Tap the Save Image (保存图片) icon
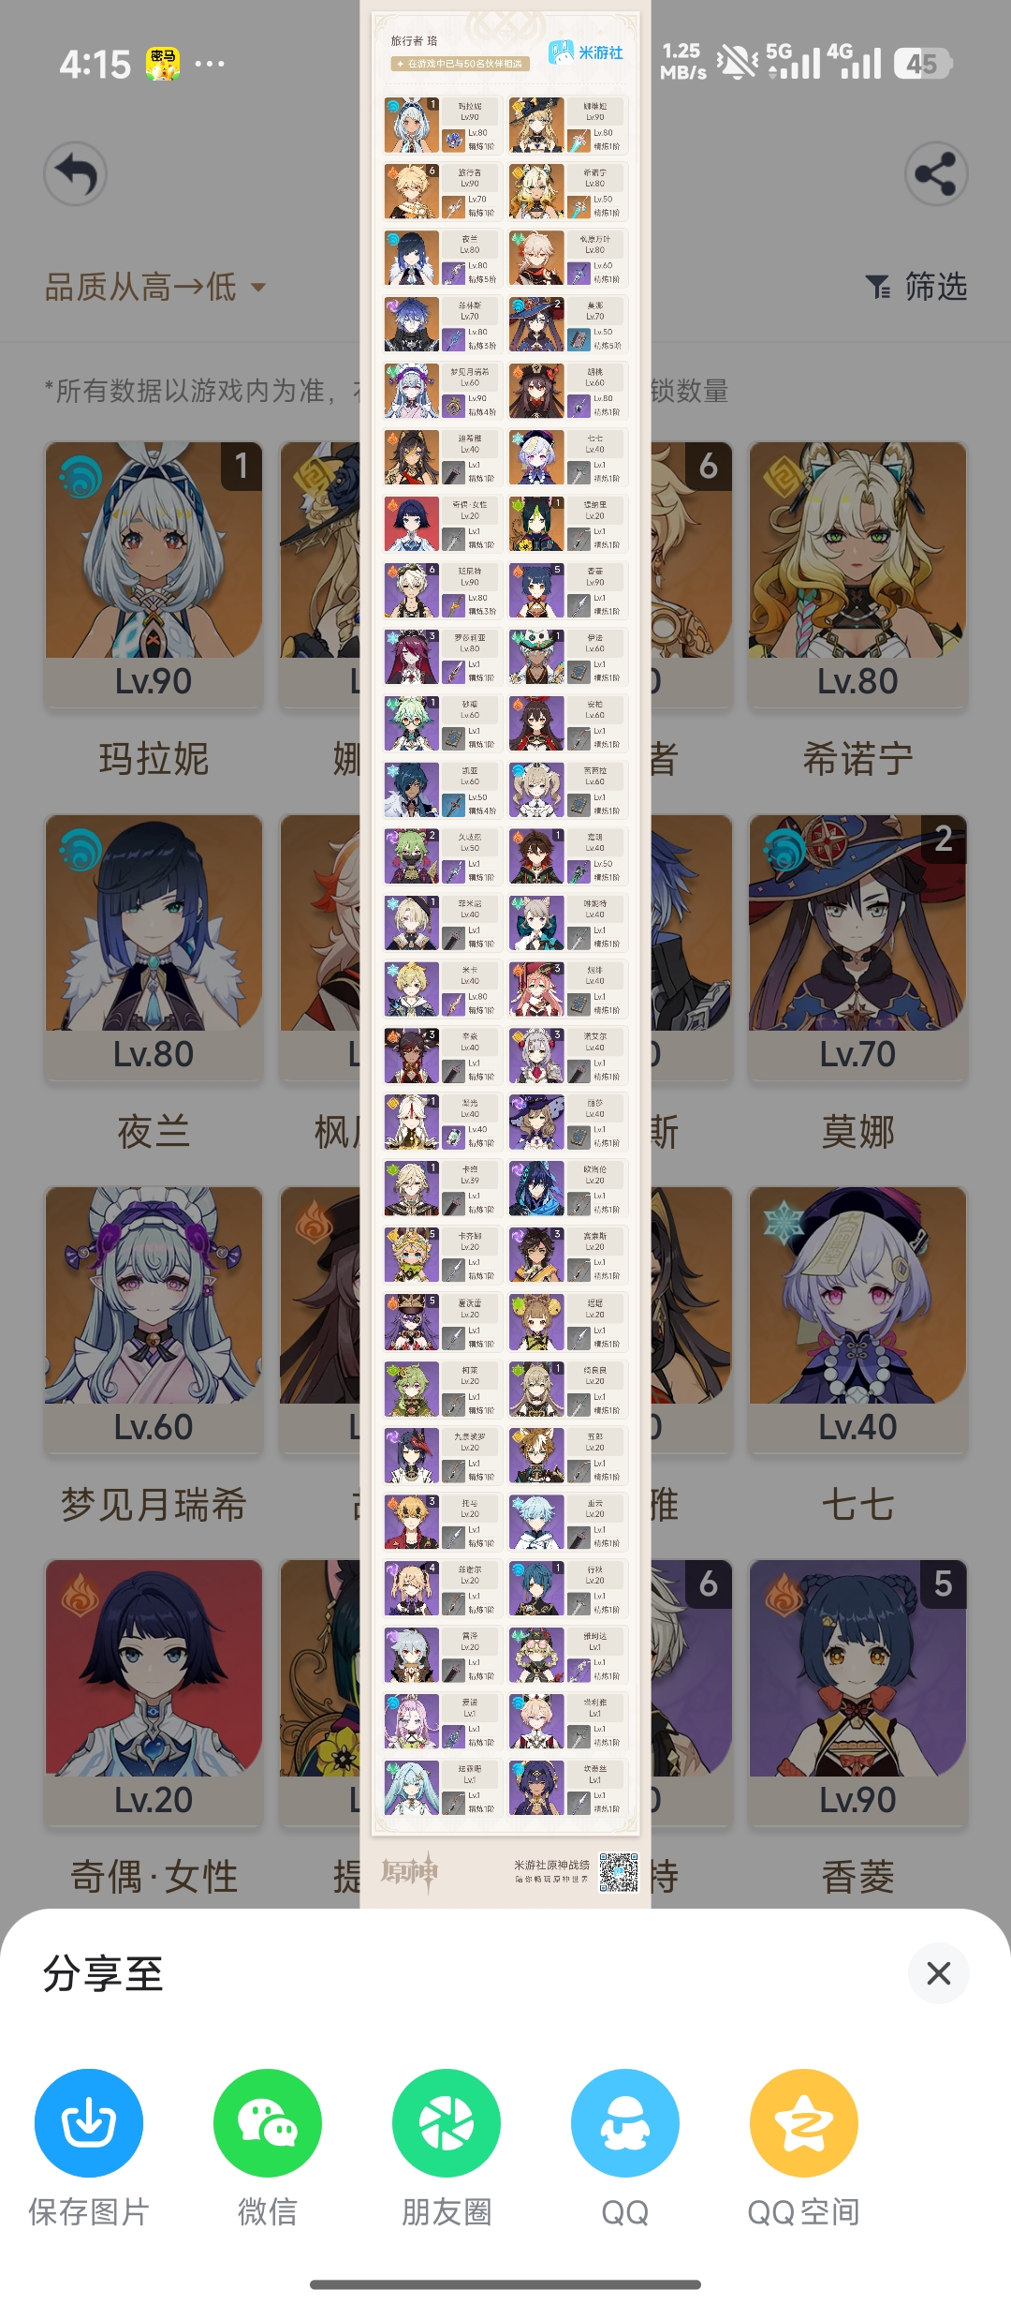The height and width of the screenshot is (2305, 1011). [89, 2122]
